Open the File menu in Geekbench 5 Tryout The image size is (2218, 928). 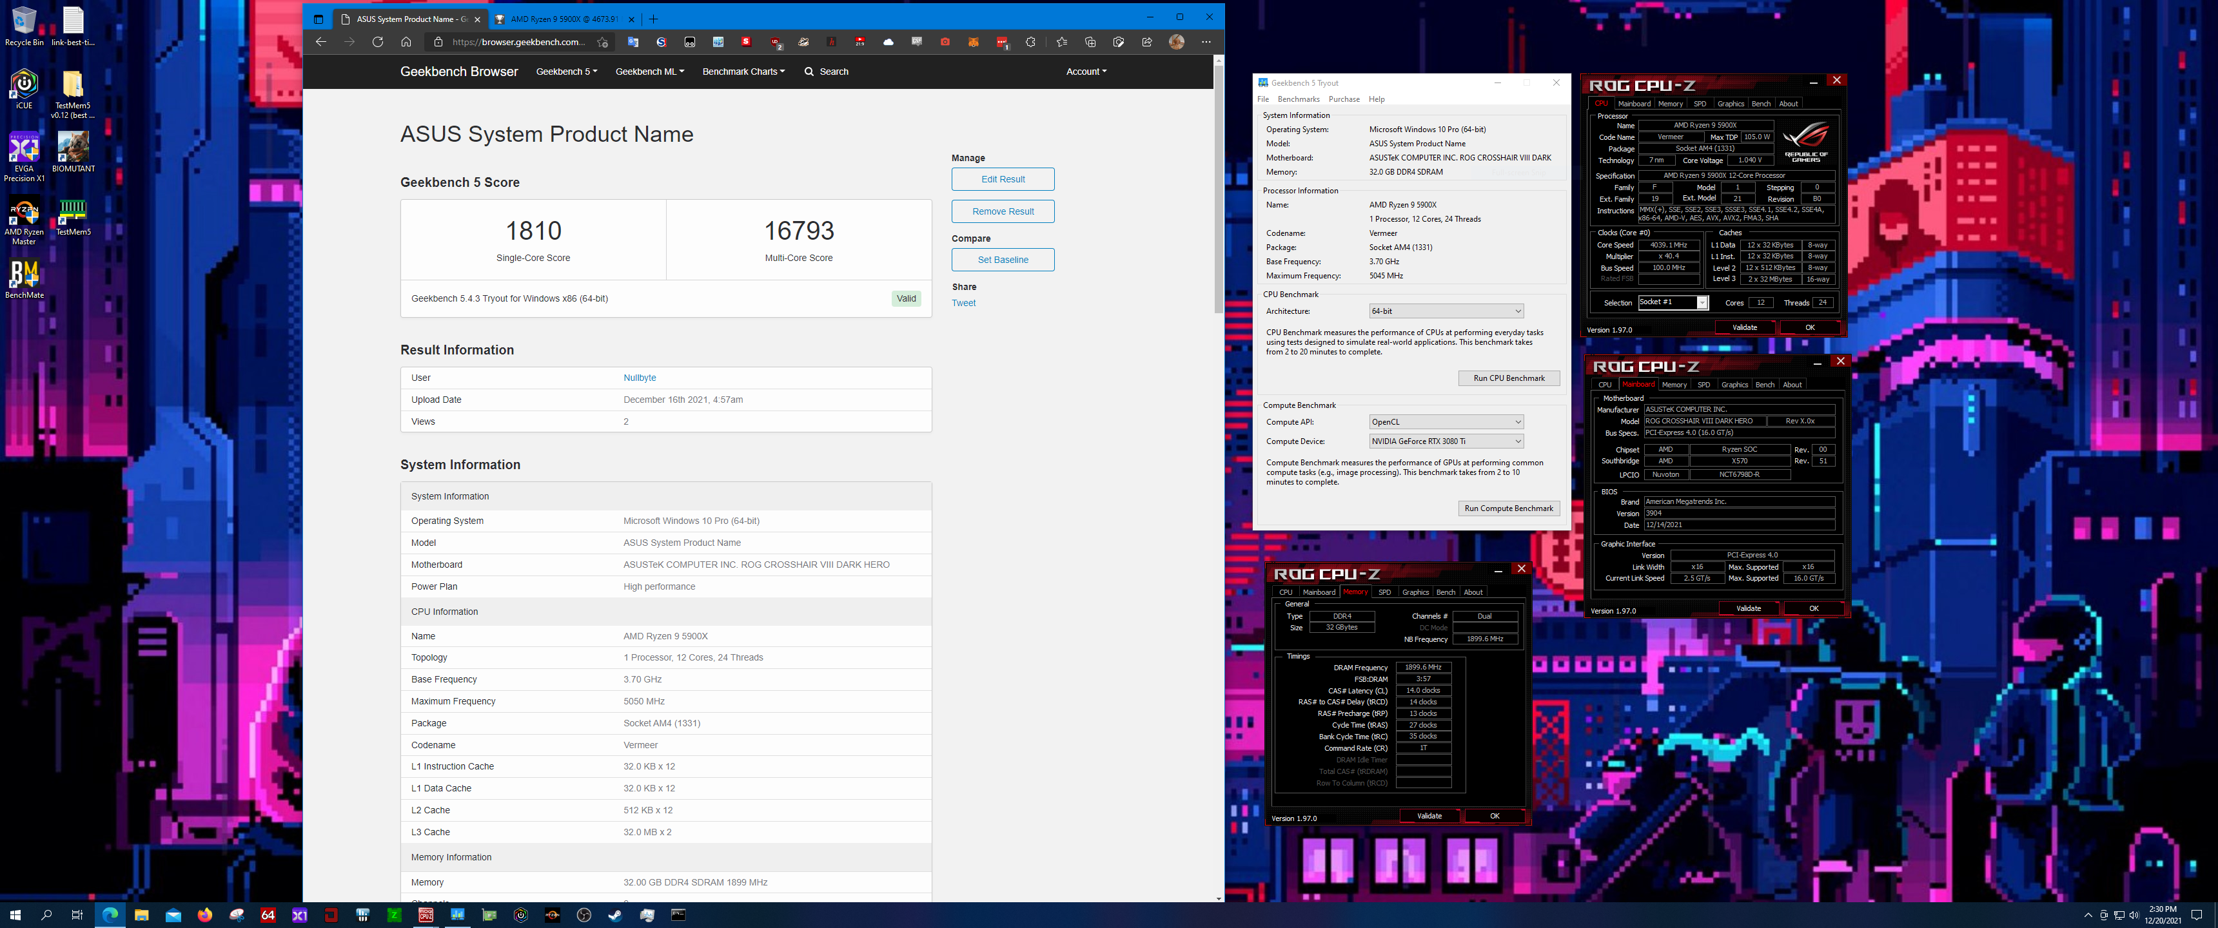(x=1263, y=99)
